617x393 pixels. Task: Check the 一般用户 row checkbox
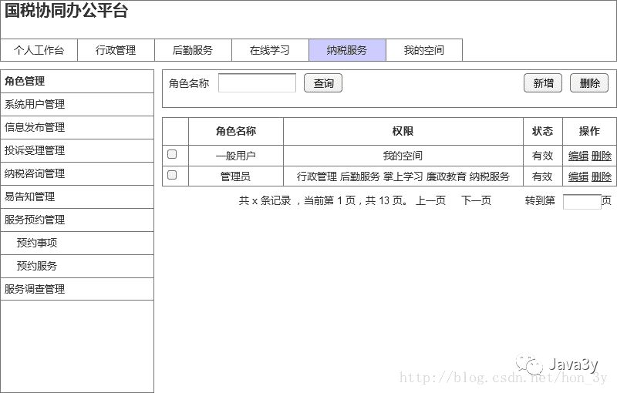point(172,154)
